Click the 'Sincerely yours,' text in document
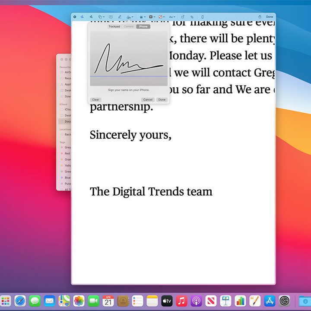The image size is (311, 311). 130,135
